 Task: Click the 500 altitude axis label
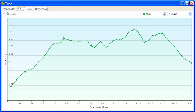(x=11, y=54)
